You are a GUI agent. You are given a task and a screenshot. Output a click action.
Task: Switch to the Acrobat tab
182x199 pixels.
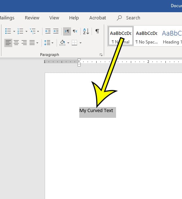[98, 18]
